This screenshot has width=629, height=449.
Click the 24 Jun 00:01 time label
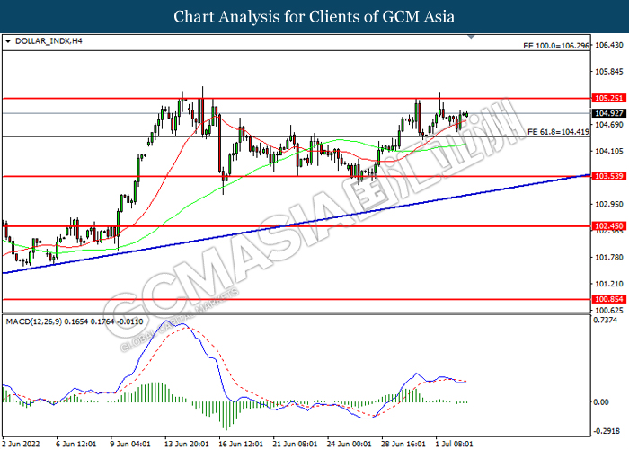pyautogui.click(x=349, y=444)
